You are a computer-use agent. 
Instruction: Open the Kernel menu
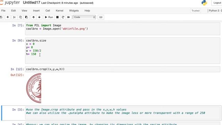coord(59,11)
